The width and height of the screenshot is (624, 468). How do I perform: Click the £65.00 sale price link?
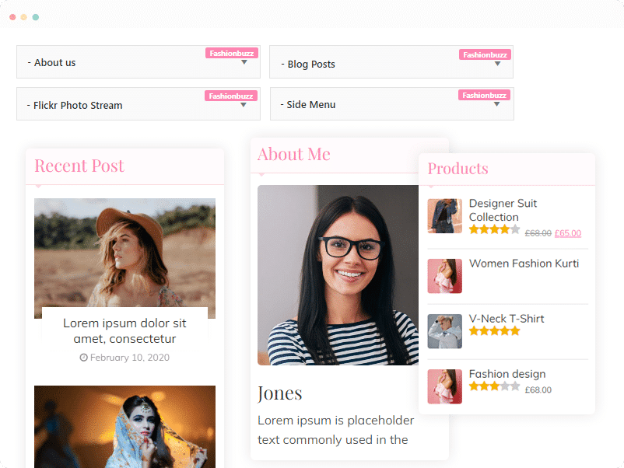click(x=567, y=233)
